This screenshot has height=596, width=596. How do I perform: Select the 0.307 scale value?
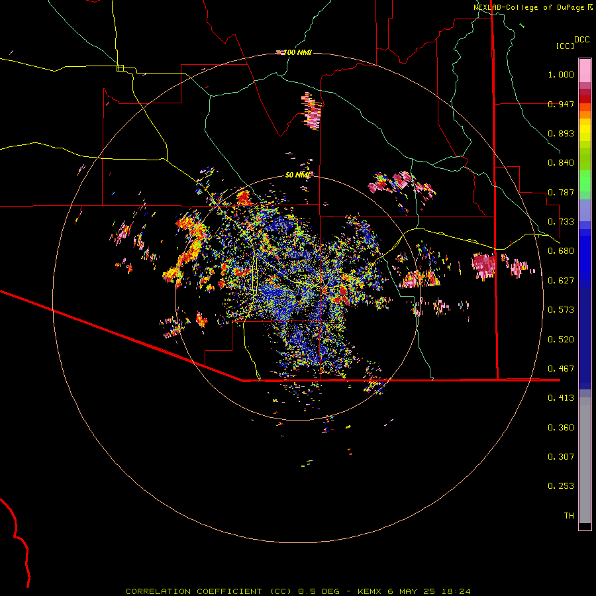click(x=561, y=457)
